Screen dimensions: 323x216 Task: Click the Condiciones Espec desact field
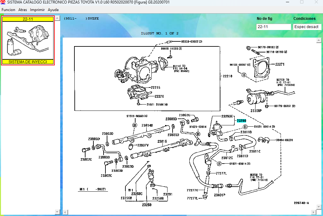click(x=306, y=27)
